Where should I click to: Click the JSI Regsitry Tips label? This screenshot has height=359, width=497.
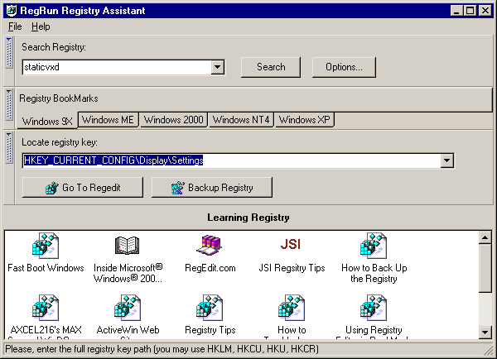(x=292, y=268)
